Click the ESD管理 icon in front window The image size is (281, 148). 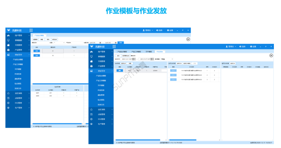(x=91, y=119)
